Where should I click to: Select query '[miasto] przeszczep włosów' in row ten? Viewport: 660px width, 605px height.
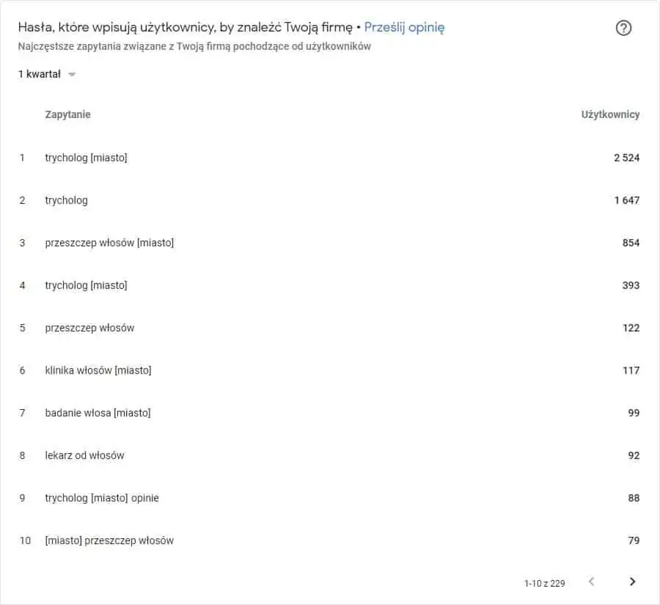pos(109,540)
